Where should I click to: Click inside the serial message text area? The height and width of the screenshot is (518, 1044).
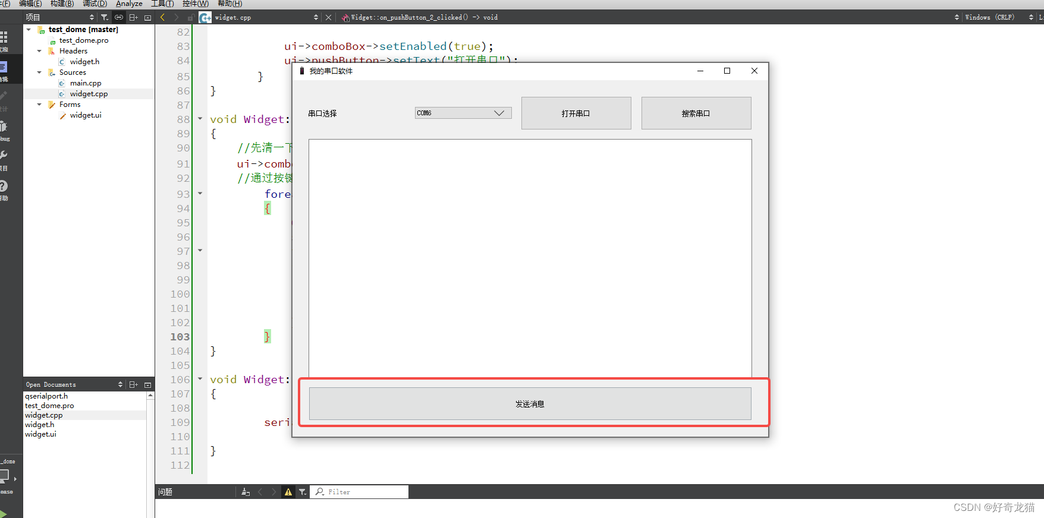pos(530,258)
